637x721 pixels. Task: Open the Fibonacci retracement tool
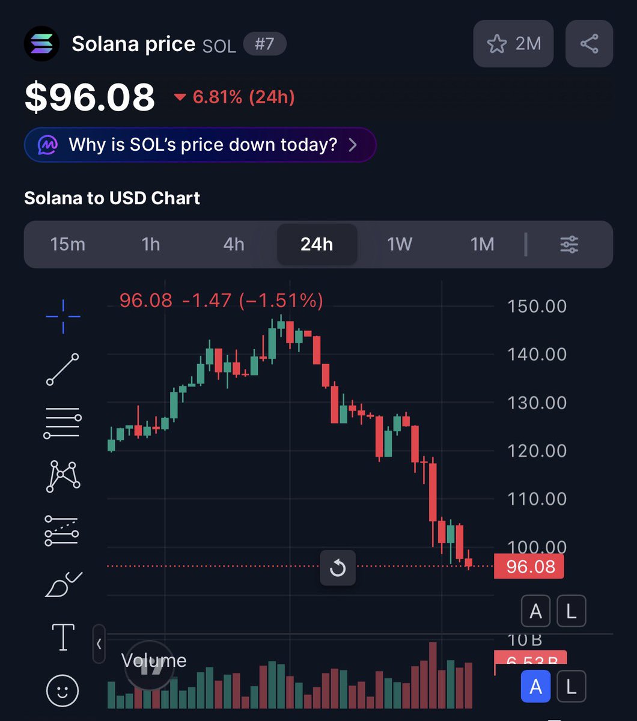(62, 422)
